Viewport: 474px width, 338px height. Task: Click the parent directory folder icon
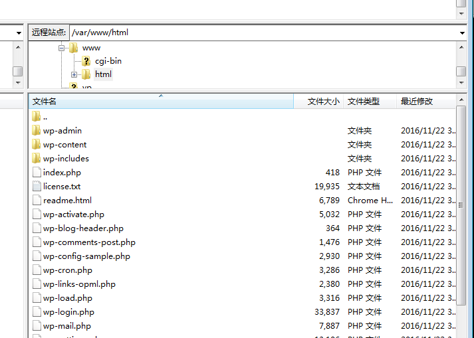click(x=37, y=117)
